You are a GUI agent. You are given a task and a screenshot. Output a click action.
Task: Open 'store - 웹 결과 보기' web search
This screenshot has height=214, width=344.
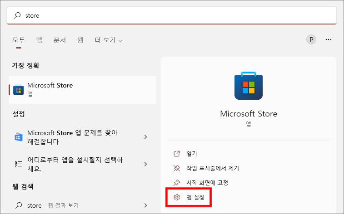(83, 205)
